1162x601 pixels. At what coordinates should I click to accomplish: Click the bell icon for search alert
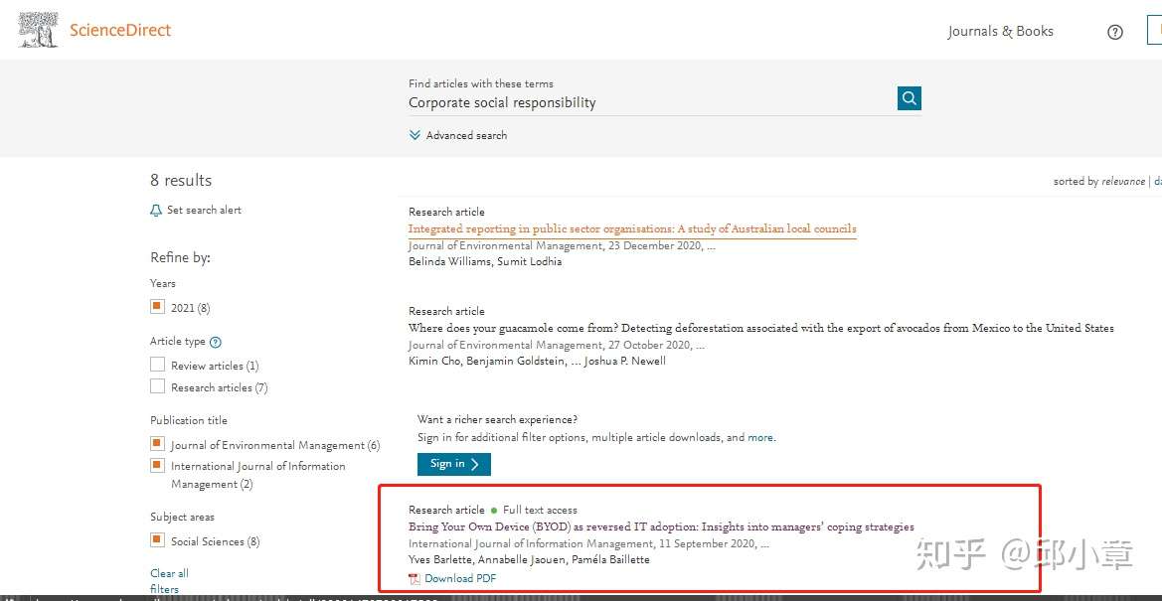coord(156,211)
